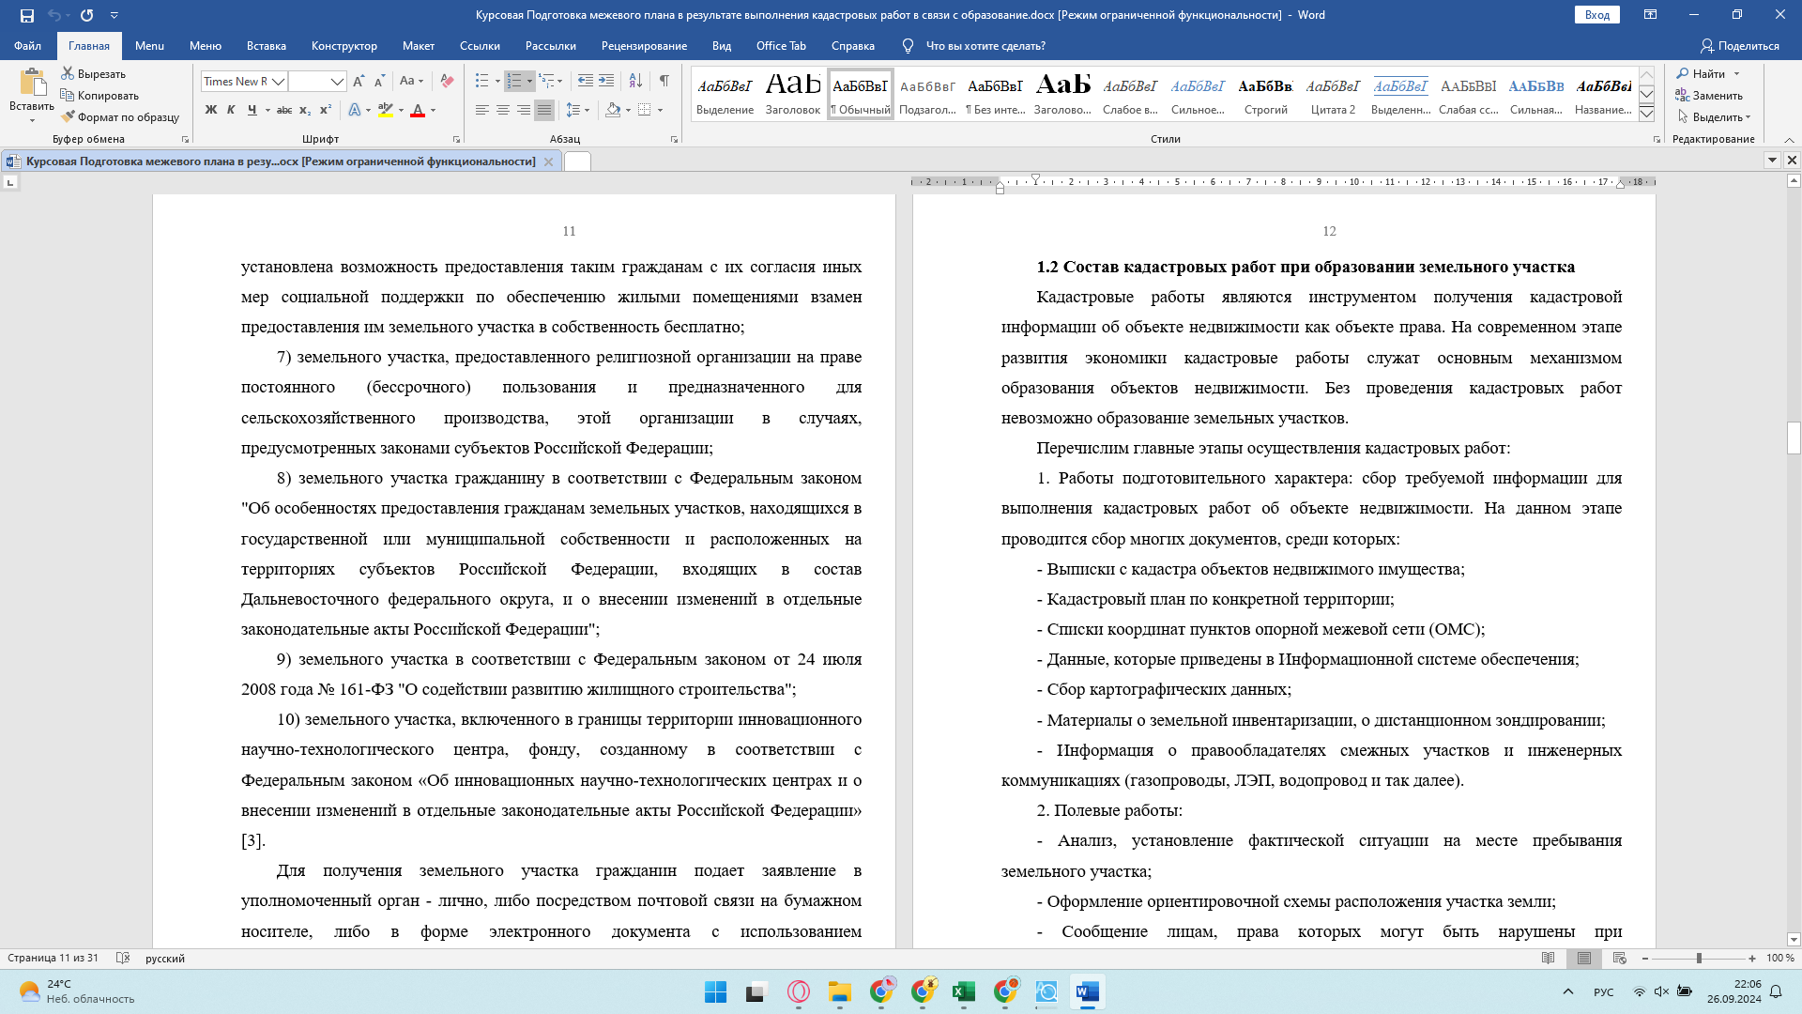Viewport: 1802px width, 1014px height.
Task: Open Excel from the Windows taskbar
Action: point(964,992)
